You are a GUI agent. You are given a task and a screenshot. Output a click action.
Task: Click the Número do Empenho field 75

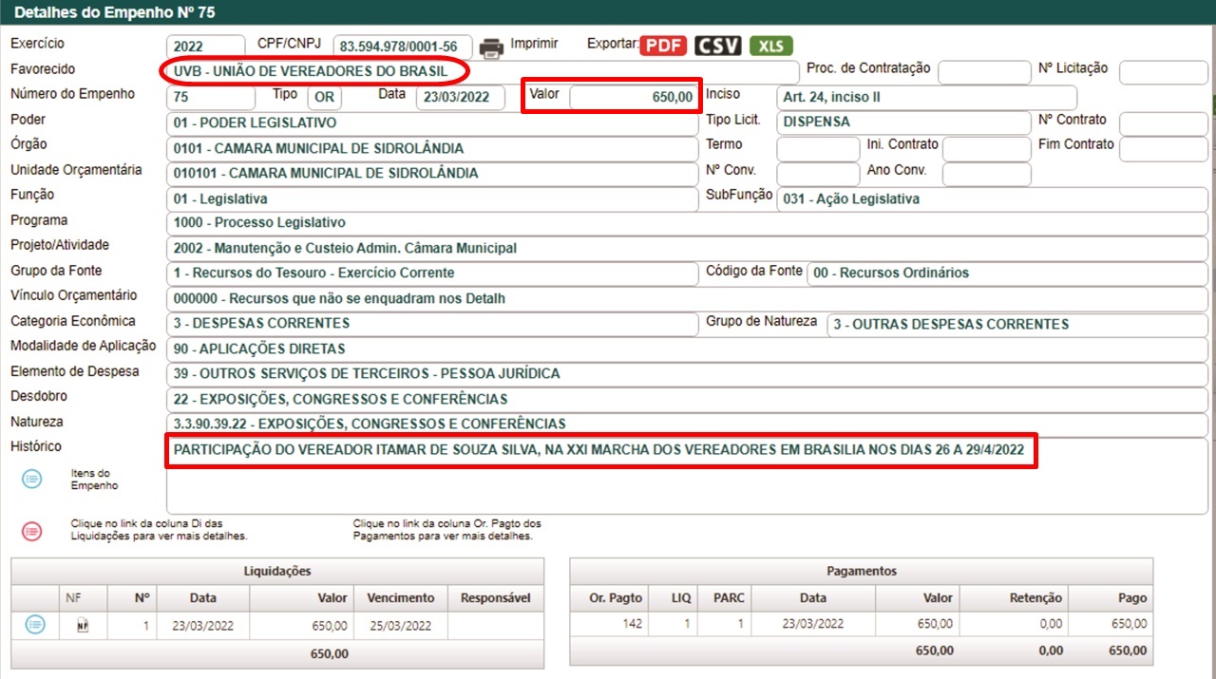[x=210, y=98]
